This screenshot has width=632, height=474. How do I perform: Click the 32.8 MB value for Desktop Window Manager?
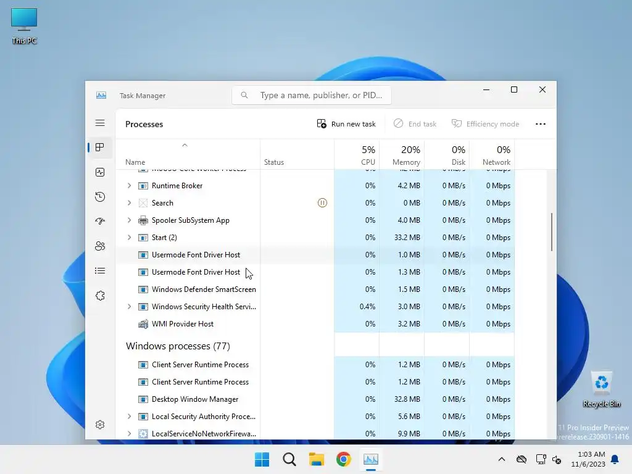pyautogui.click(x=407, y=399)
